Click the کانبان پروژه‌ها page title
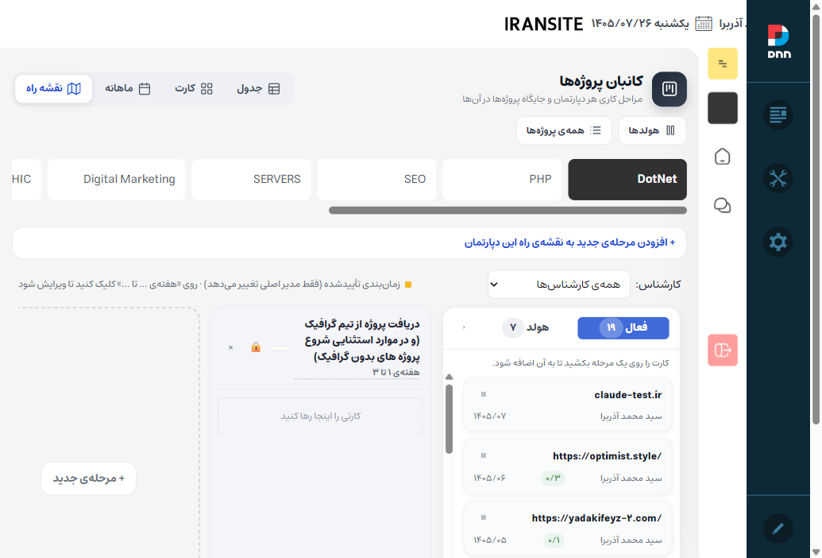Viewport: 822px width, 558px height. pyautogui.click(x=600, y=81)
